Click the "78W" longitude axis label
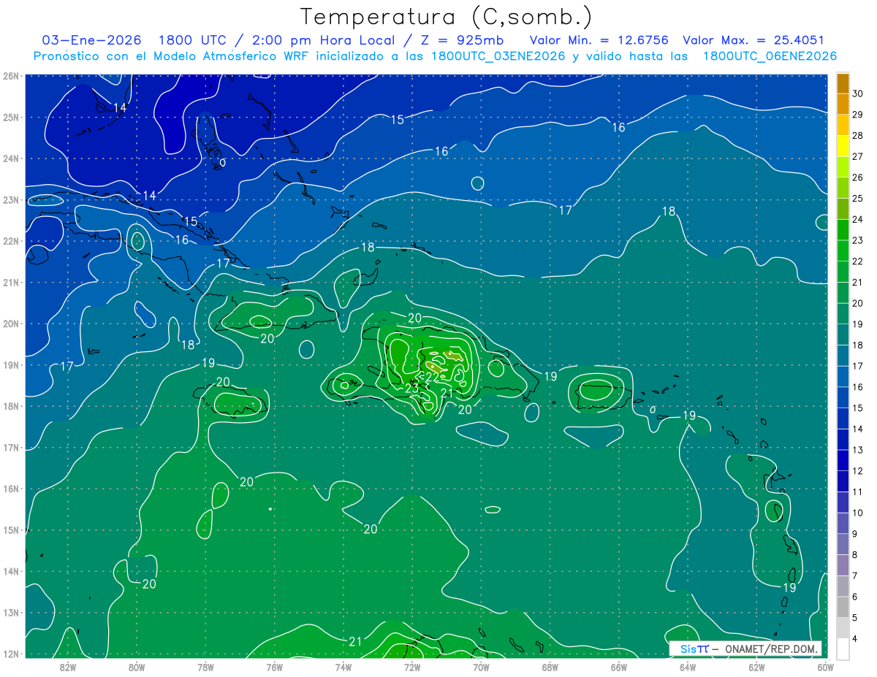877x677 pixels. click(x=205, y=666)
